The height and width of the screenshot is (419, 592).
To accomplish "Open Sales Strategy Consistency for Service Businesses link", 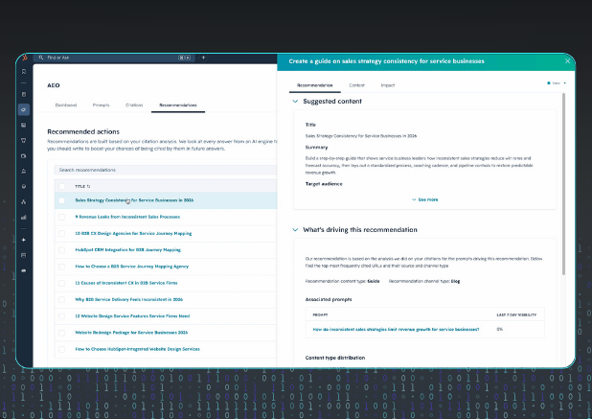I will click(134, 200).
